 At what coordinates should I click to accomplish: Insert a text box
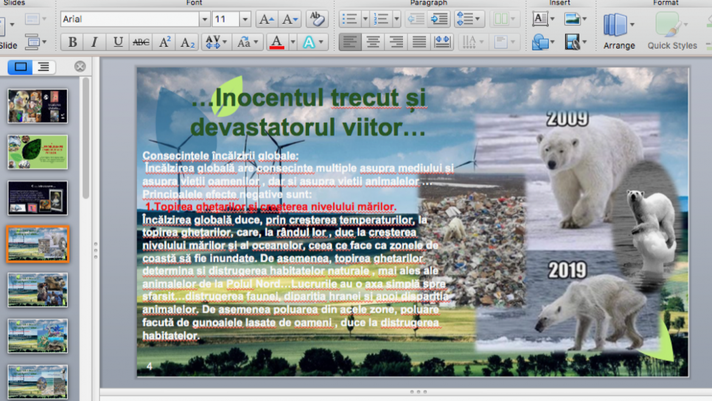[540, 18]
